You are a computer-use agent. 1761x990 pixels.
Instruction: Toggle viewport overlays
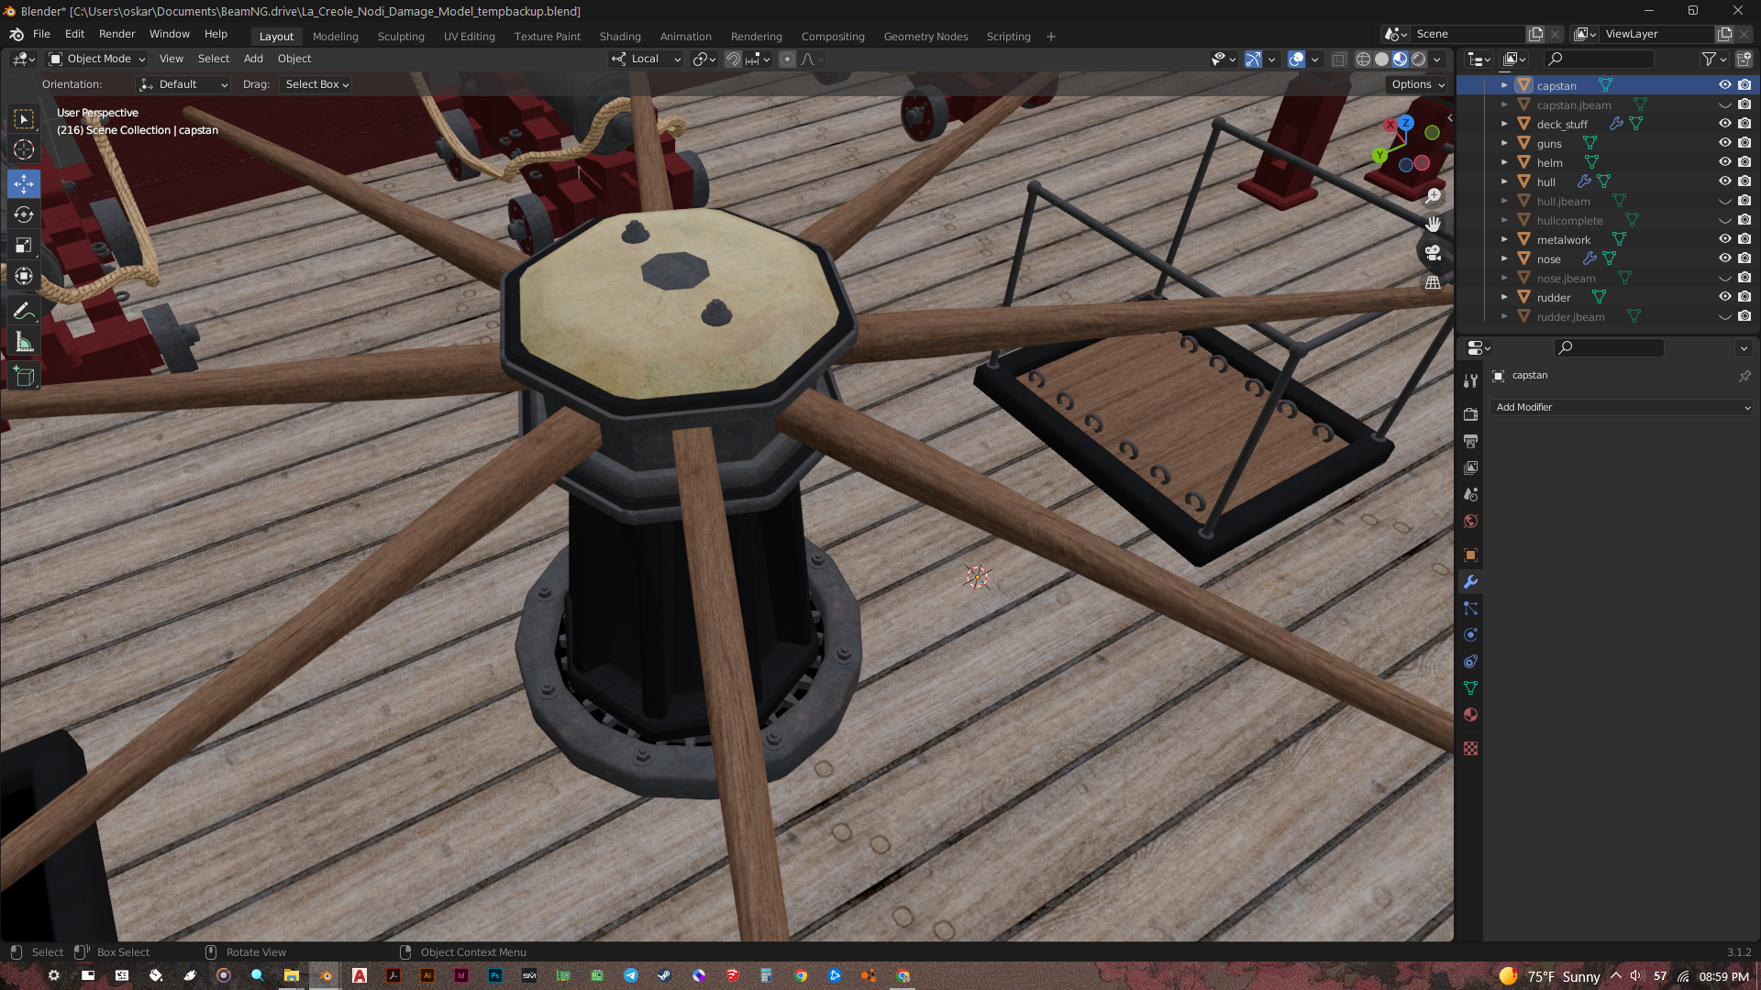[x=1296, y=59]
